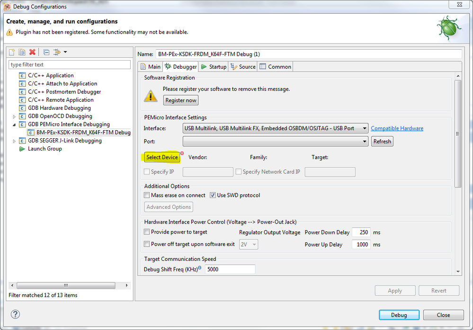Screen dimensions: 473x330
Task: Select BM-PEx-KSDK-FRDM_K64F-FTM Debug configuration
Action: (x=83, y=133)
